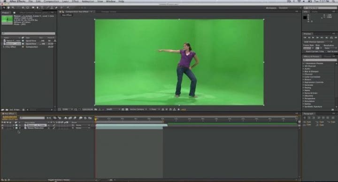Image resolution: width=338 pixels, height=182 pixels.
Task: Open the Effect menu
Action: [x=75, y=1]
